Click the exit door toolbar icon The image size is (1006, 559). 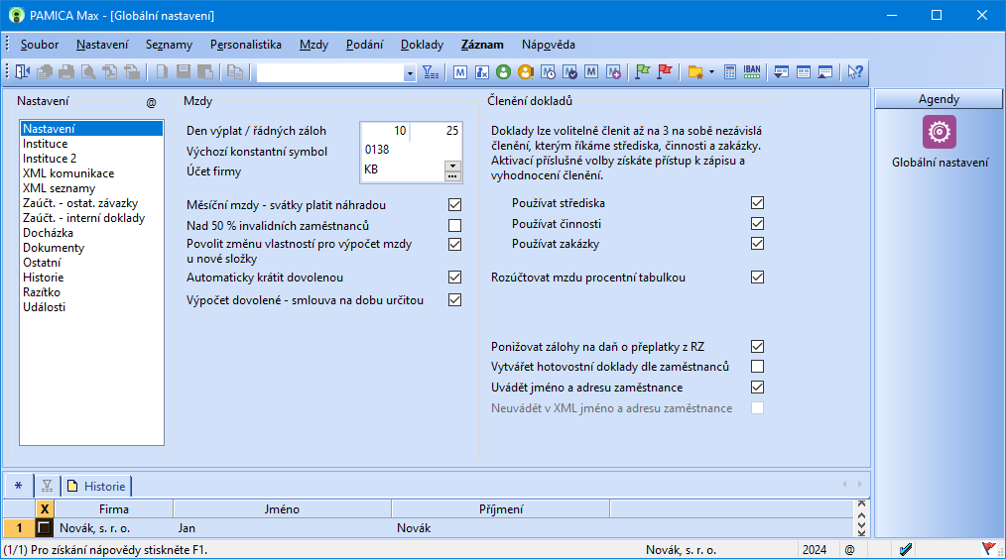click(23, 72)
